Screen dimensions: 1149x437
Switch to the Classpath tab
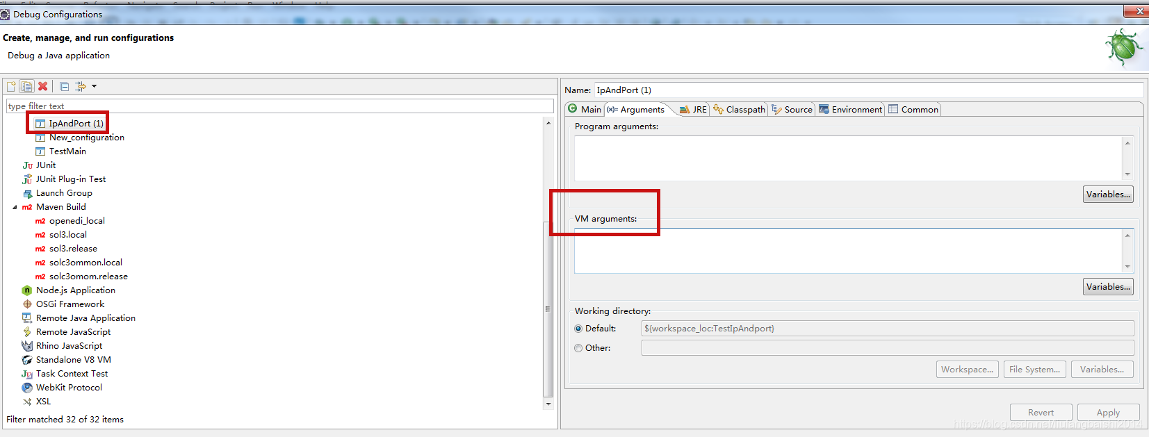tap(739, 109)
